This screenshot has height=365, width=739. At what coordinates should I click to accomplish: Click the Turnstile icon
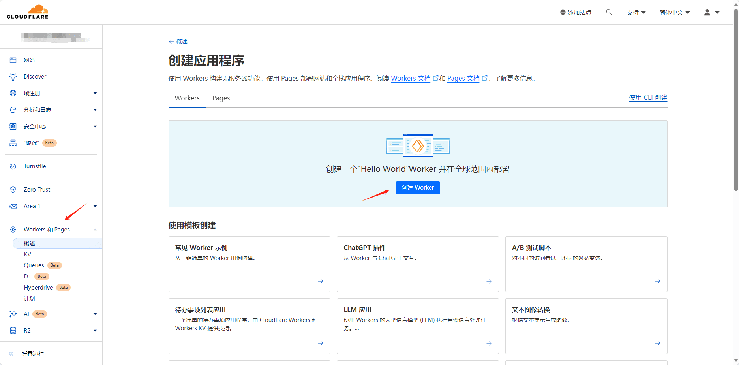[x=13, y=166]
